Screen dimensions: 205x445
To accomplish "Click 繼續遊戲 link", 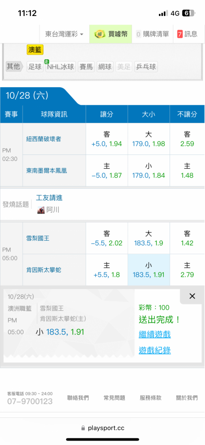I will [x=154, y=334].
